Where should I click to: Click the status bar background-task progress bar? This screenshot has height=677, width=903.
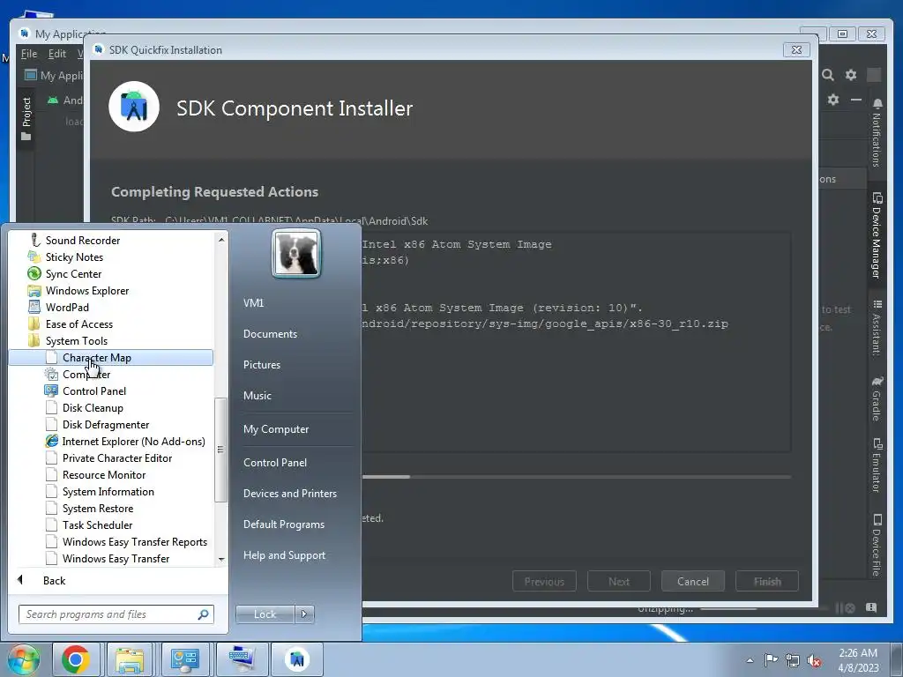point(764,608)
